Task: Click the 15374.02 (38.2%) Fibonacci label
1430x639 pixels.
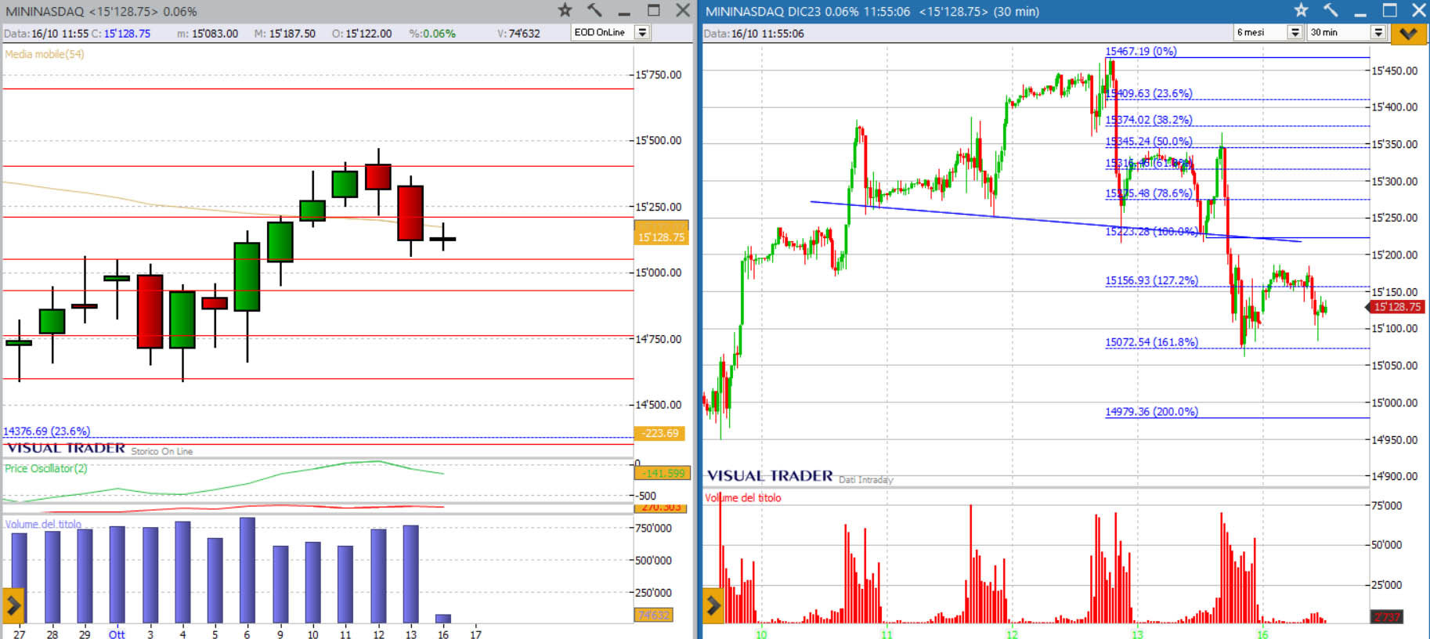Action: [1149, 120]
